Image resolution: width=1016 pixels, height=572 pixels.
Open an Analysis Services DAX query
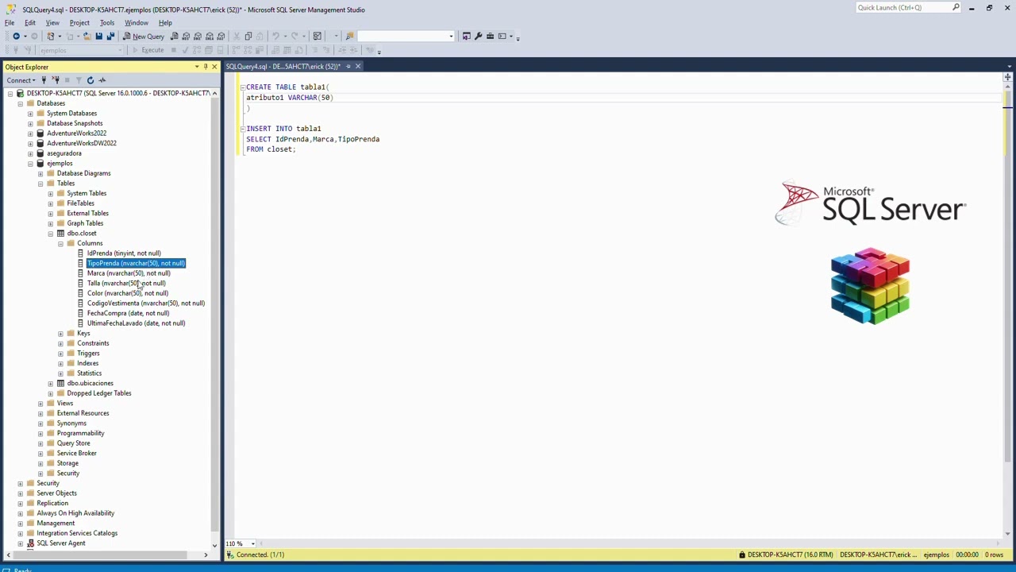221,36
